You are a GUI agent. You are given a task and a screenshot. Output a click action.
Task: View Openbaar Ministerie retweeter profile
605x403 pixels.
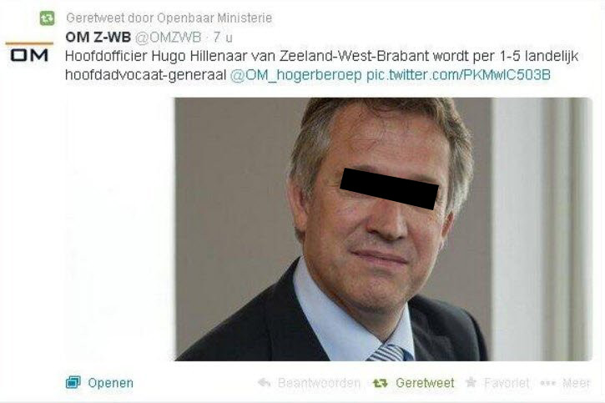tap(214, 18)
